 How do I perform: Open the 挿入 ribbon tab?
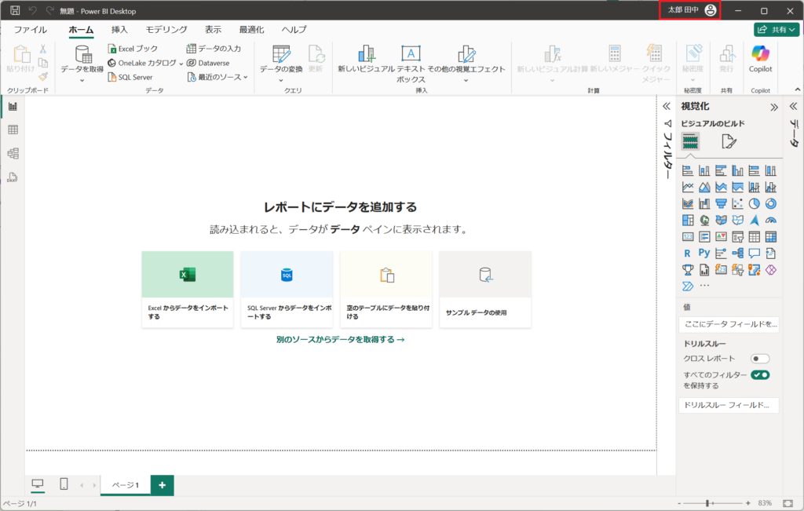click(119, 30)
